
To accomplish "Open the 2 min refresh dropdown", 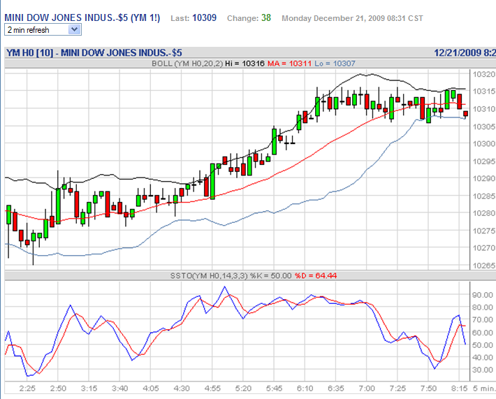I will [43, 30].
